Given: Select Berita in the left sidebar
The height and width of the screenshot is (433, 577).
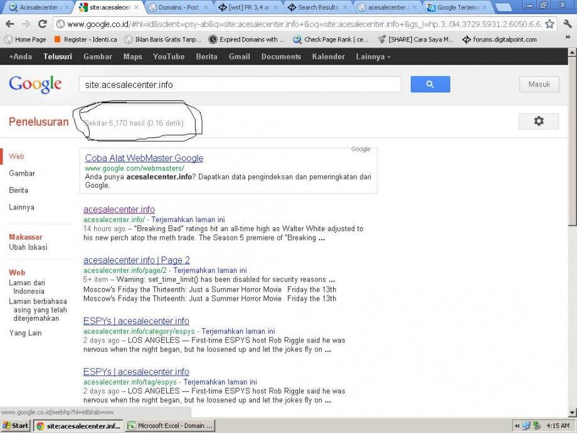Looking at the screenshot, I should (x=18, y=190).
